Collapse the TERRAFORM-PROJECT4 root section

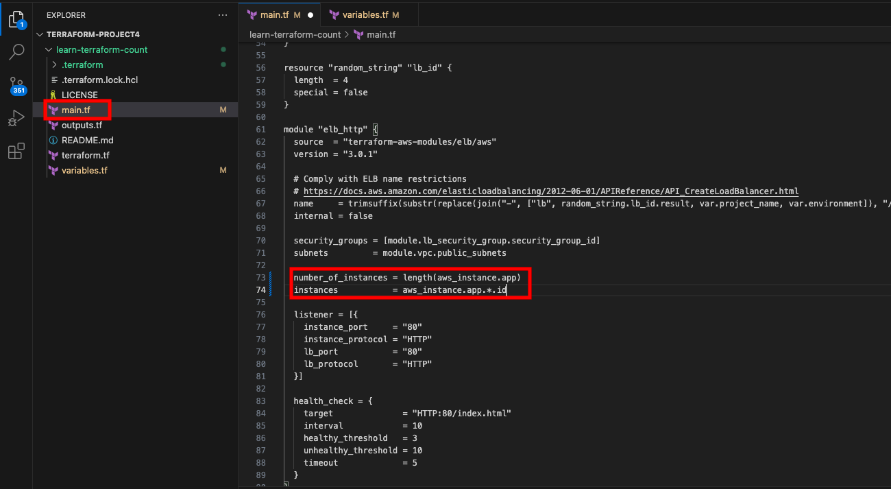40,34
